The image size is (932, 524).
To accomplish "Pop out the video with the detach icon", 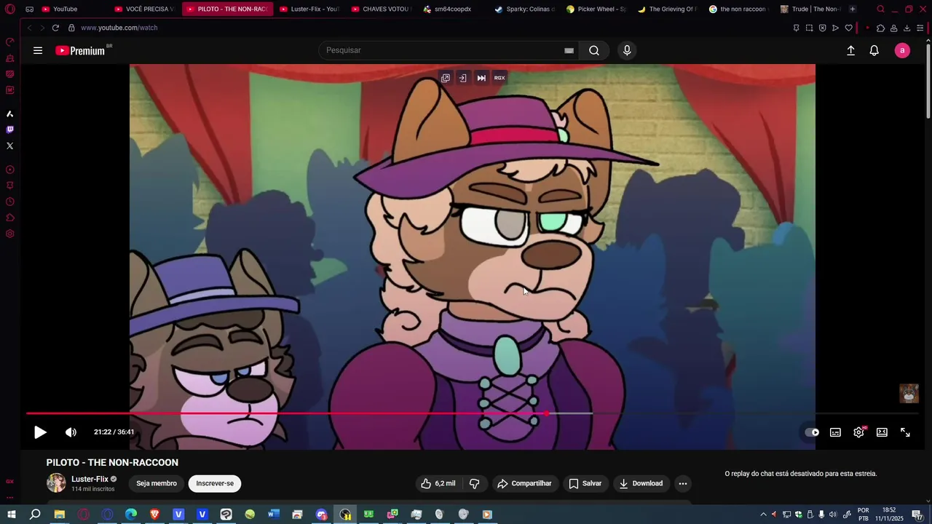I will pyautogui.click(x=446, y=78).
